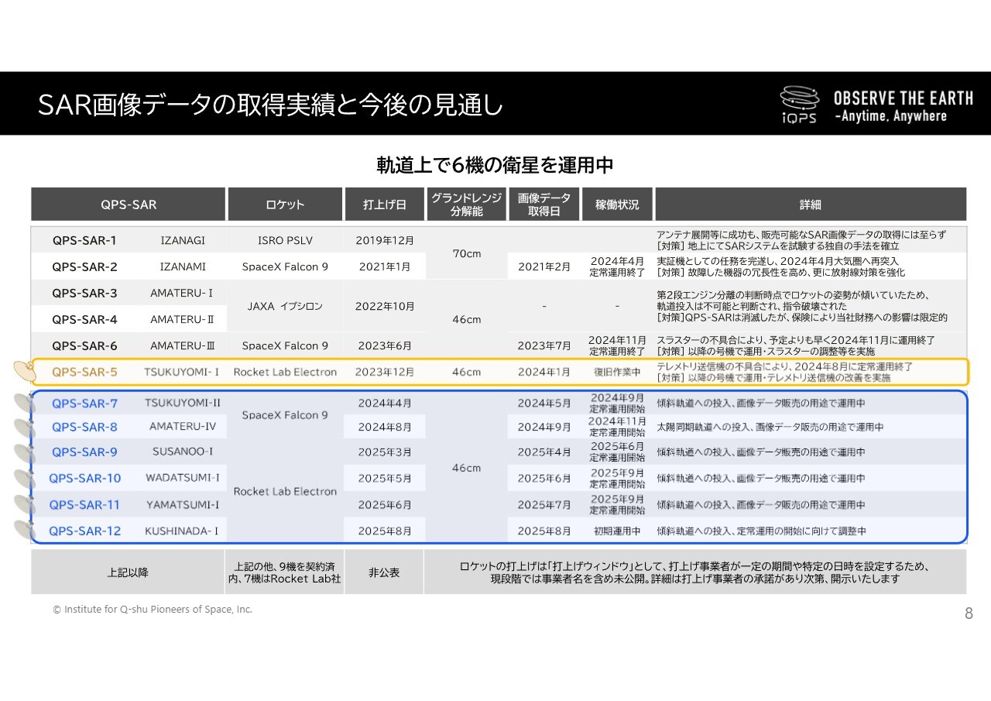
Task: Click the 打上げ日 column header
Action: (x=384, y=204)
